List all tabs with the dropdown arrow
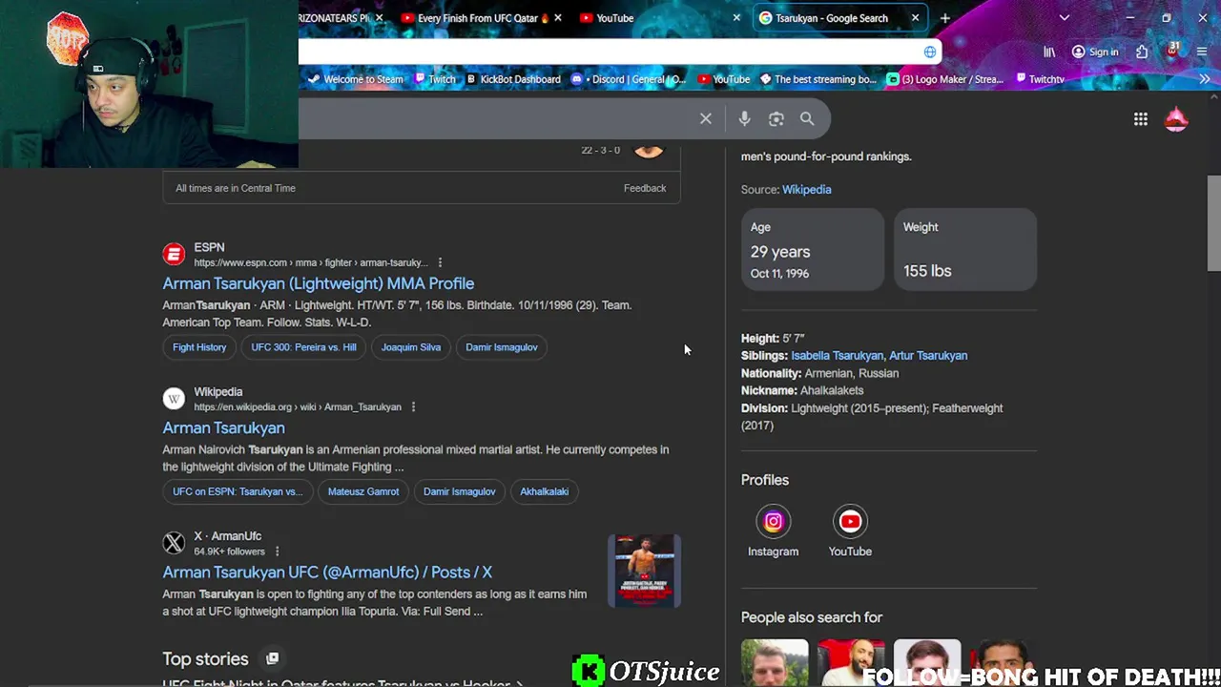Viewport: 1221px width, 687px height. [1065, 18]
